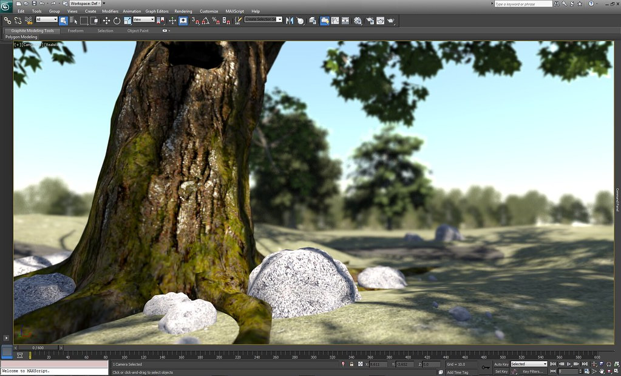
Task: Switch to the Freeform ribbon tab
Action: (x=75, y=30)
